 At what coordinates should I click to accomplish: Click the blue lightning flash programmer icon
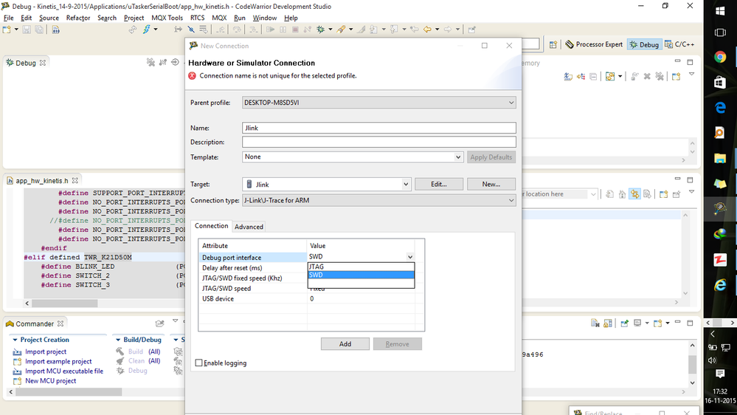coord(147,30)
